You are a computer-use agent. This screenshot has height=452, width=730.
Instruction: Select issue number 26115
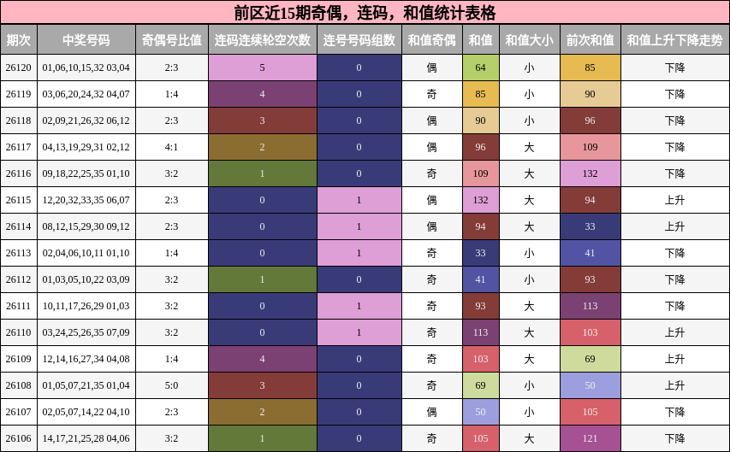(19, 200)
